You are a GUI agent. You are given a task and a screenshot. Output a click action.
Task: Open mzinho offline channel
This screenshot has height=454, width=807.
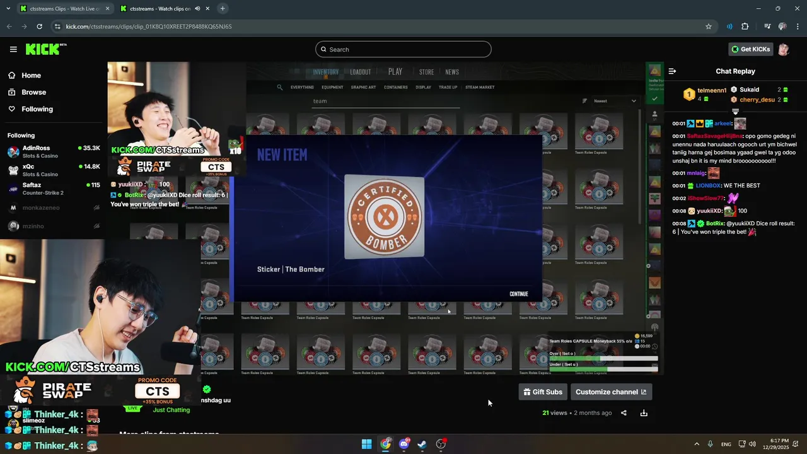54,226
